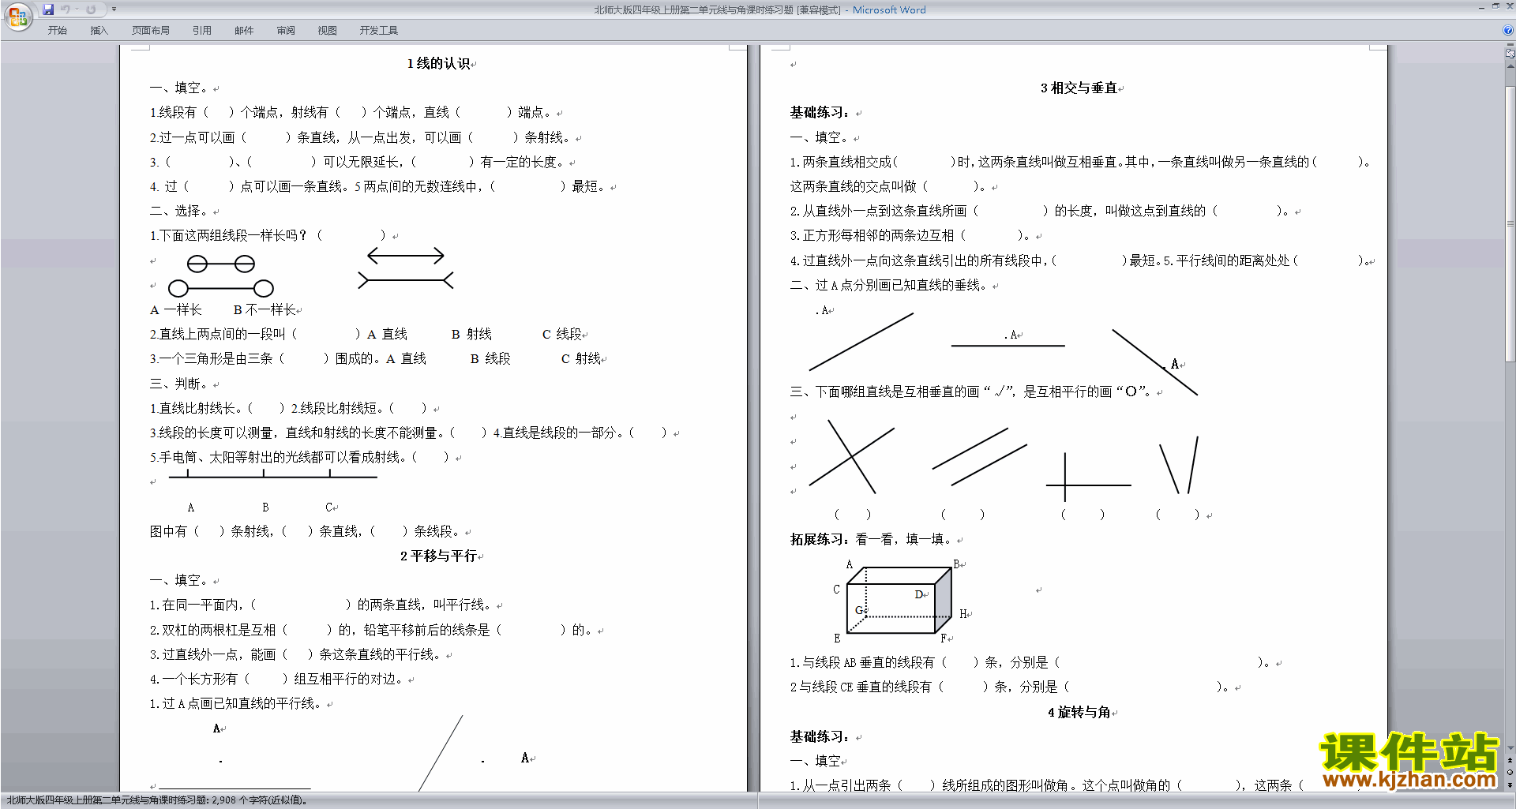Click the double-headed arrow line figure
The width and height of the screenshot is (1516, 809).
[406, 256]
